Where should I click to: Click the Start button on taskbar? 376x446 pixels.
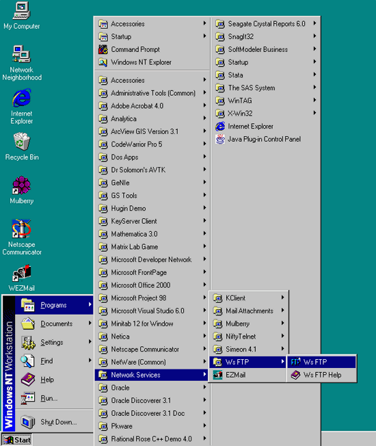tap(17, 440)
